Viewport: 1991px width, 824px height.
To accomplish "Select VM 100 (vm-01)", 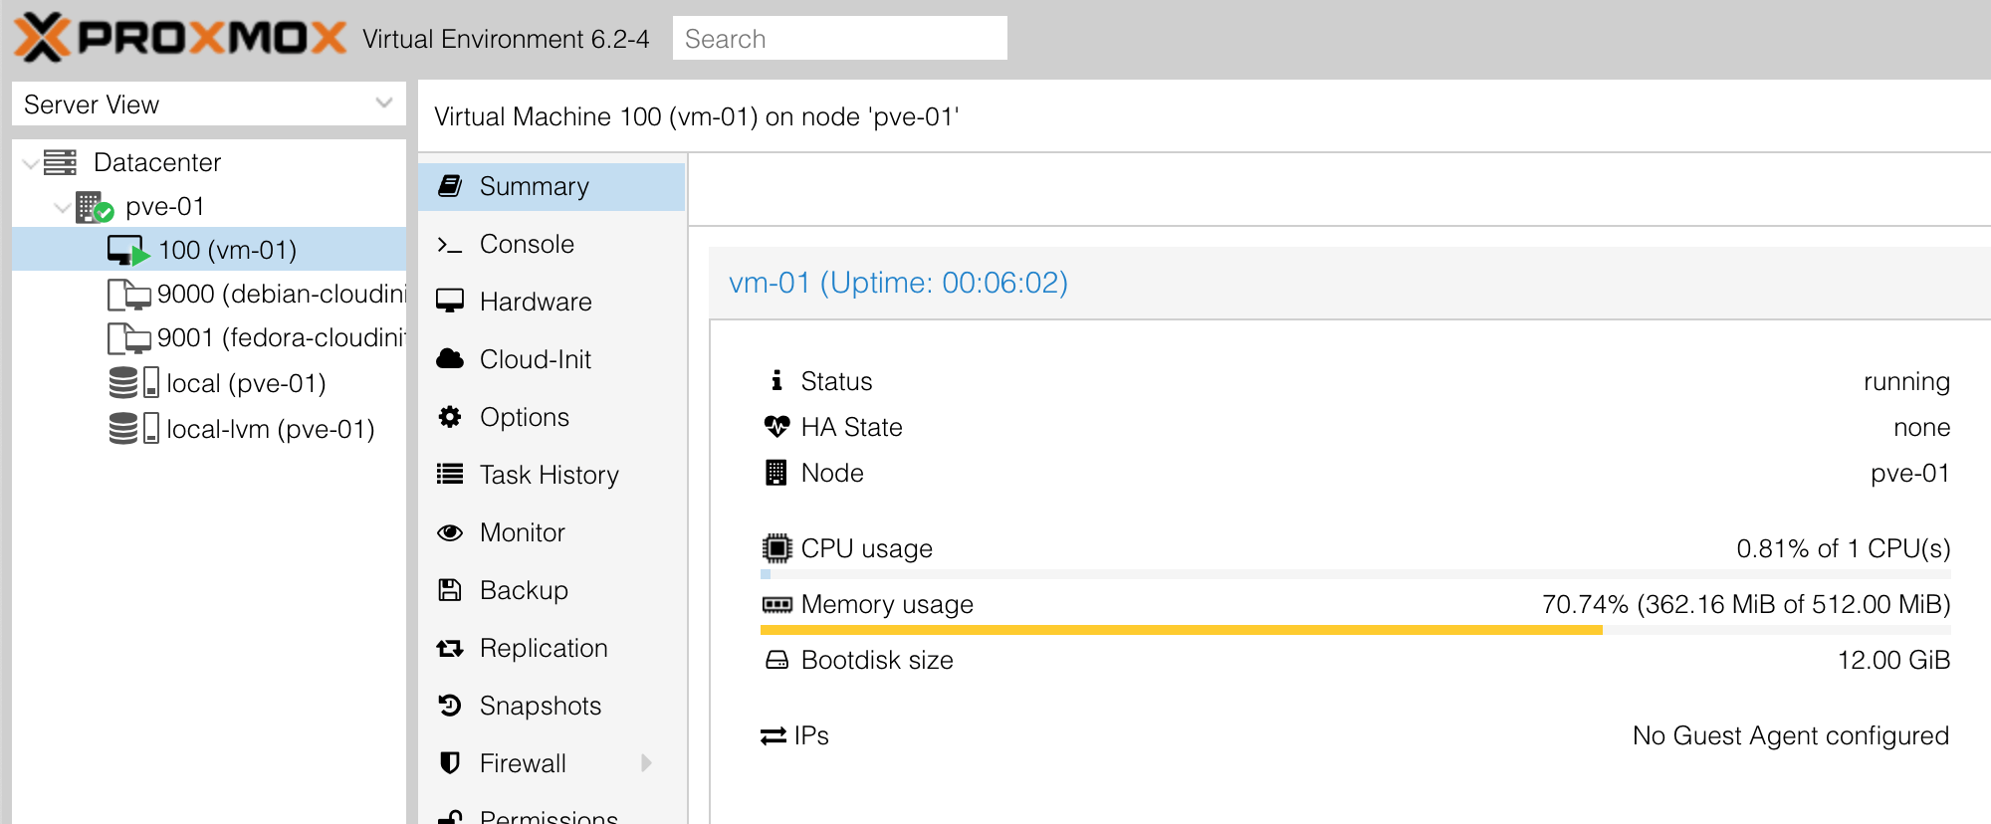I will (x=209, y=250).
